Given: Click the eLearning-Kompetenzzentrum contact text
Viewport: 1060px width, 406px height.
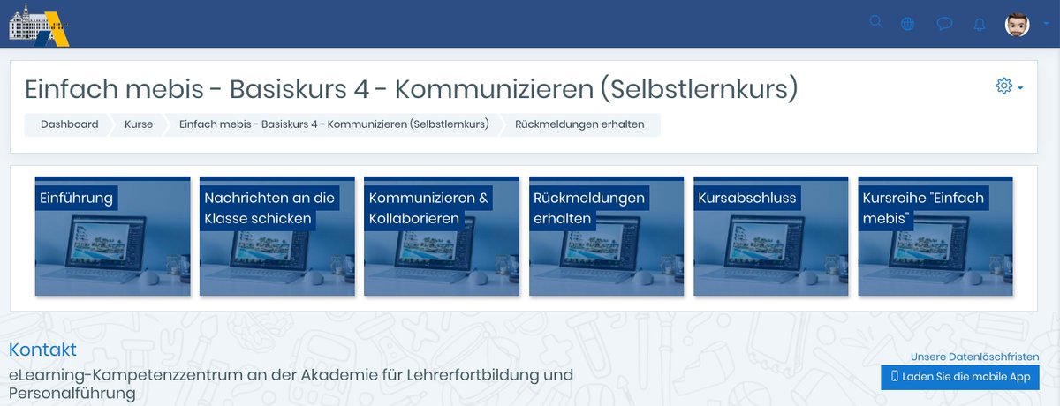Looking at the screenshot, I should (291, 384).
